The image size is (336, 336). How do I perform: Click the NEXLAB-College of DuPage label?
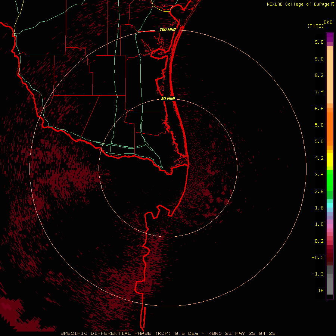[298, 4]
